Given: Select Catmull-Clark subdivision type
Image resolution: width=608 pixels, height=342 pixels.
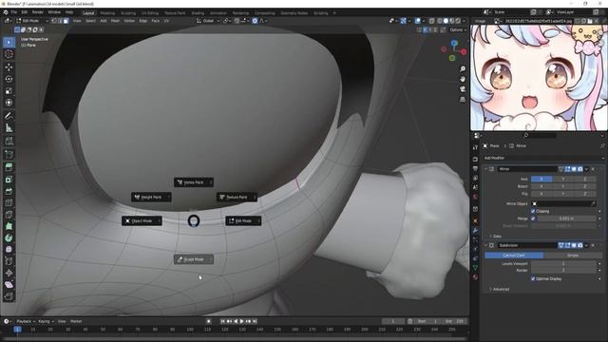Looking at the screenshot, I should pyautogui.click(x=514, y=256).
